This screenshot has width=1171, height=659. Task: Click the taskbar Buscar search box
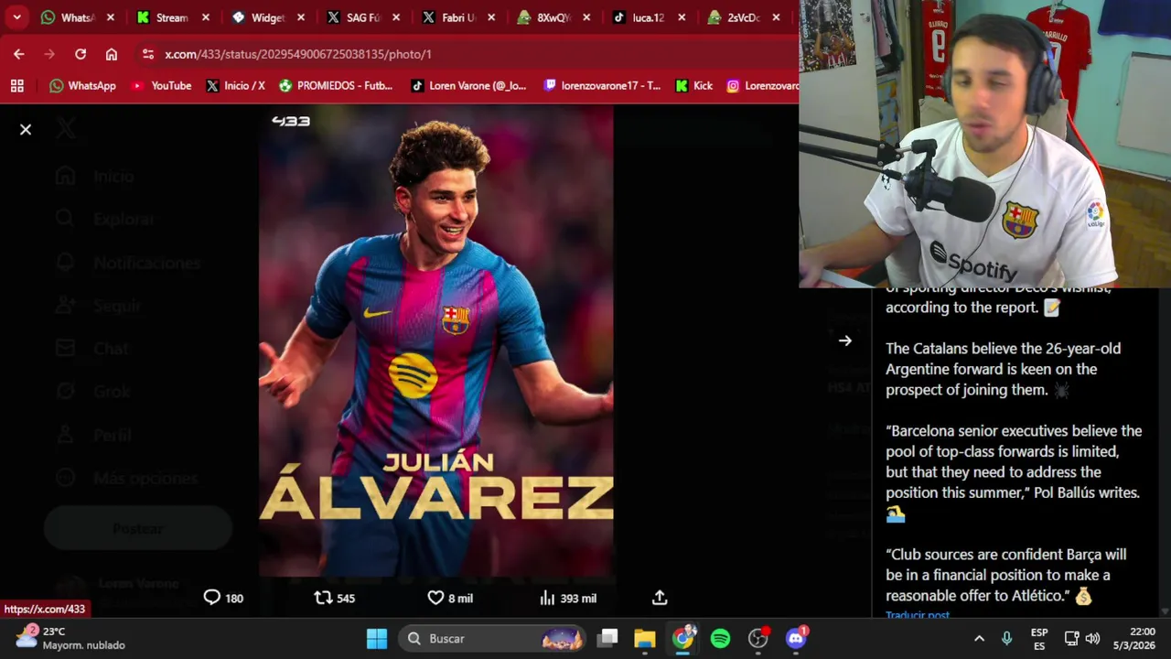coord(494,638)
